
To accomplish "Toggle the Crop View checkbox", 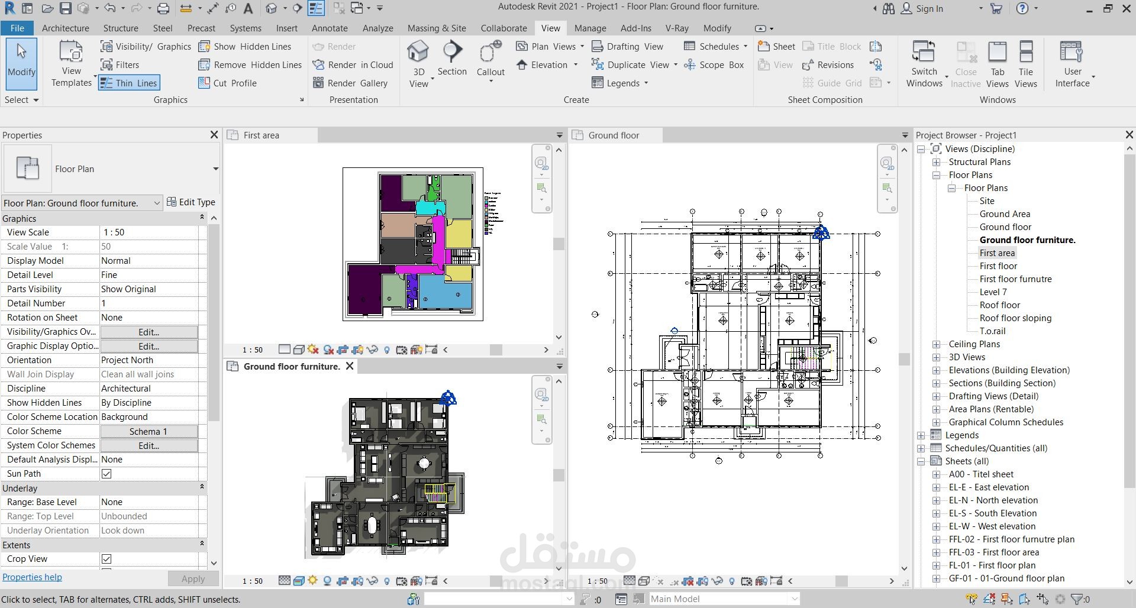I will (106, 559).
